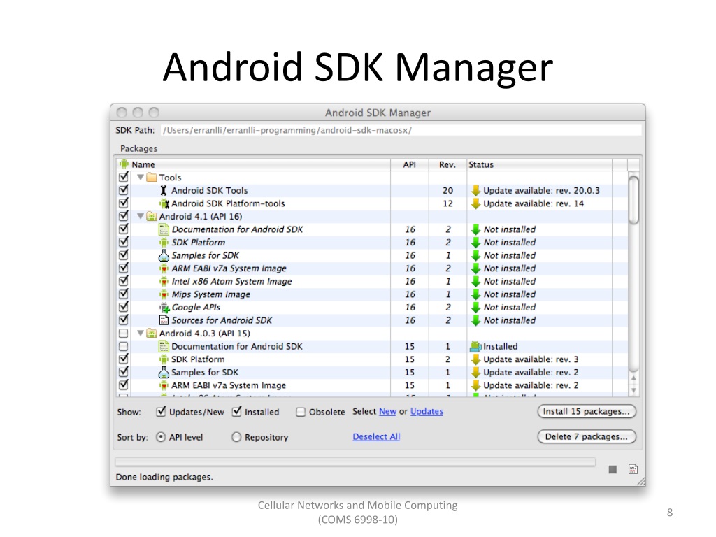Select the API level sort radio button
The image size is (716, 537).
click(x=161, y=437)
